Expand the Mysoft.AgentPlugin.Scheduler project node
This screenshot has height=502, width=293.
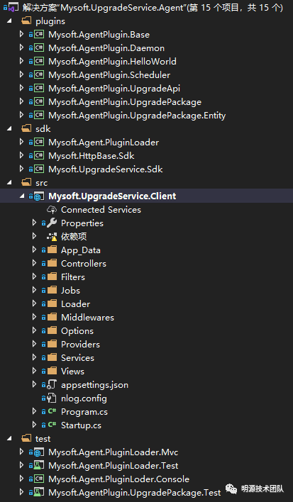pyautogui.click(x=21, y=74)
